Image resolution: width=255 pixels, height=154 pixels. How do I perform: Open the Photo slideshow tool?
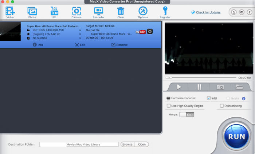pos(32,12)
